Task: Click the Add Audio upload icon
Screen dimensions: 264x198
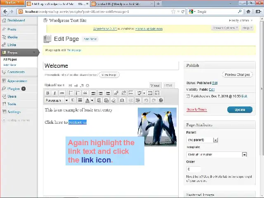Action: 82,85
